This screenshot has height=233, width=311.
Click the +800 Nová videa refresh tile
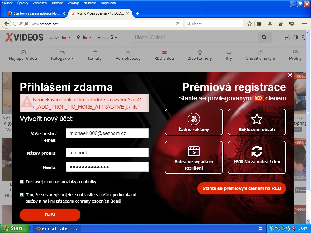(x=257, y=157)
